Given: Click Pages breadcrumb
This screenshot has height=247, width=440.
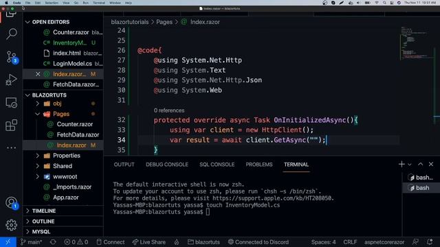Looking at the screenshot, I should (164, 22).
